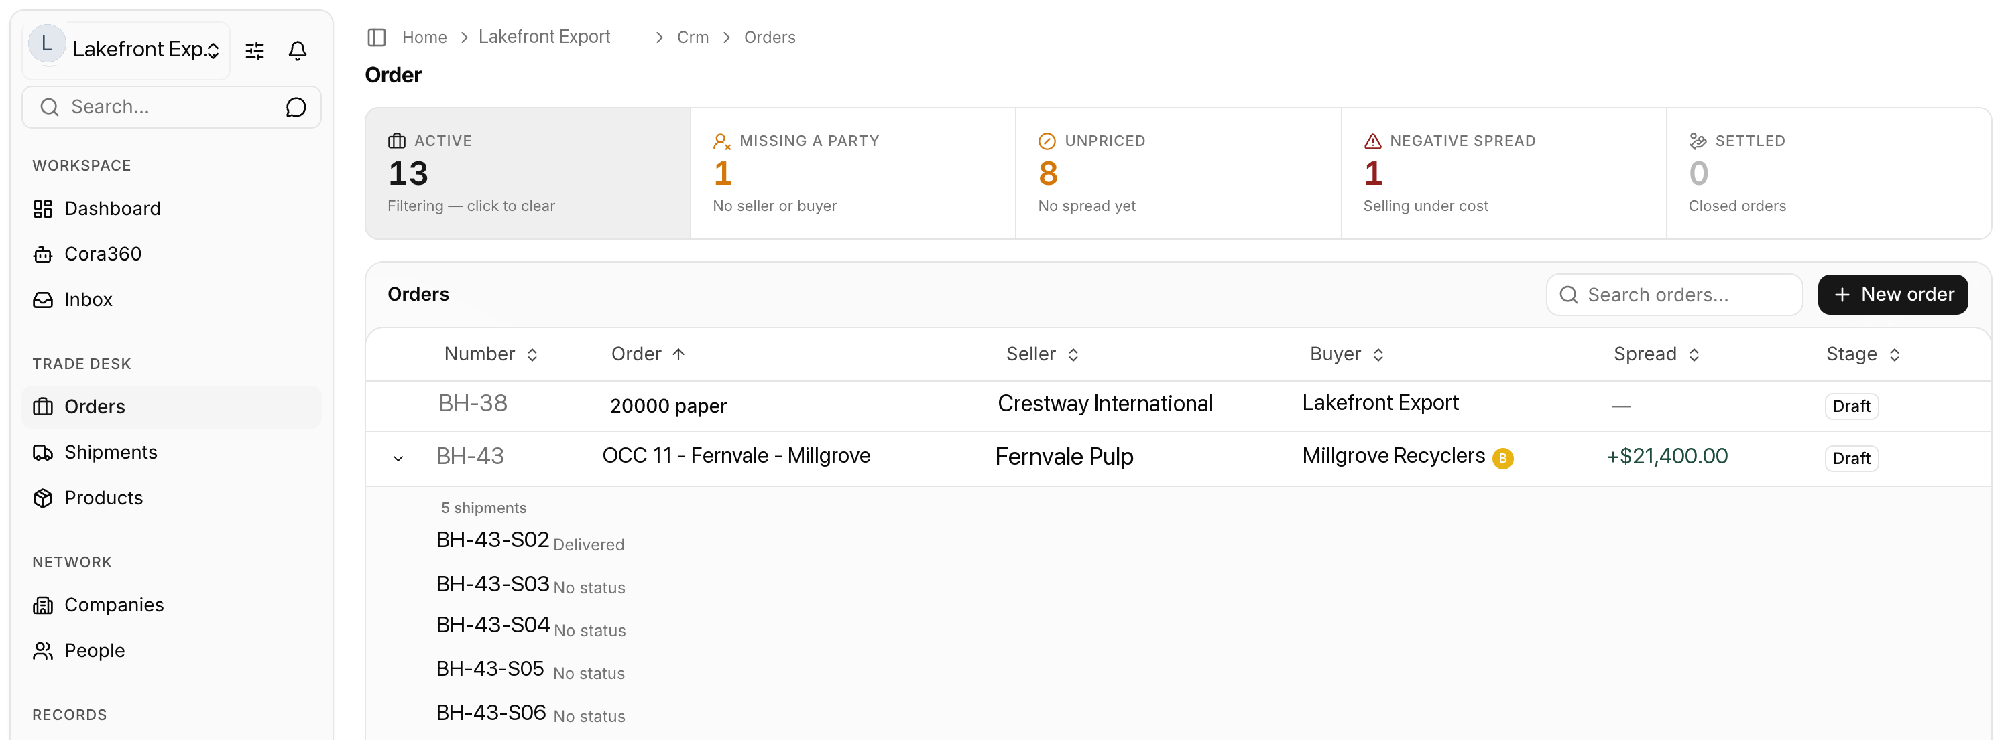This screenshot has width=2014, height=740.
Task: Click the Products box icon
Action: coord(43,498)
